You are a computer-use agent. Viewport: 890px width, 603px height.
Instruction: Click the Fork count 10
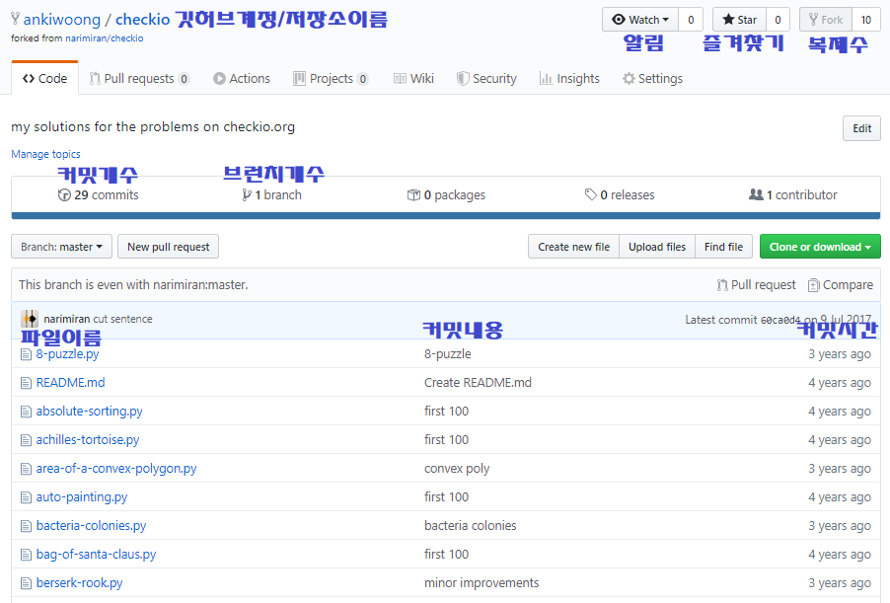(x=865, y=20)
